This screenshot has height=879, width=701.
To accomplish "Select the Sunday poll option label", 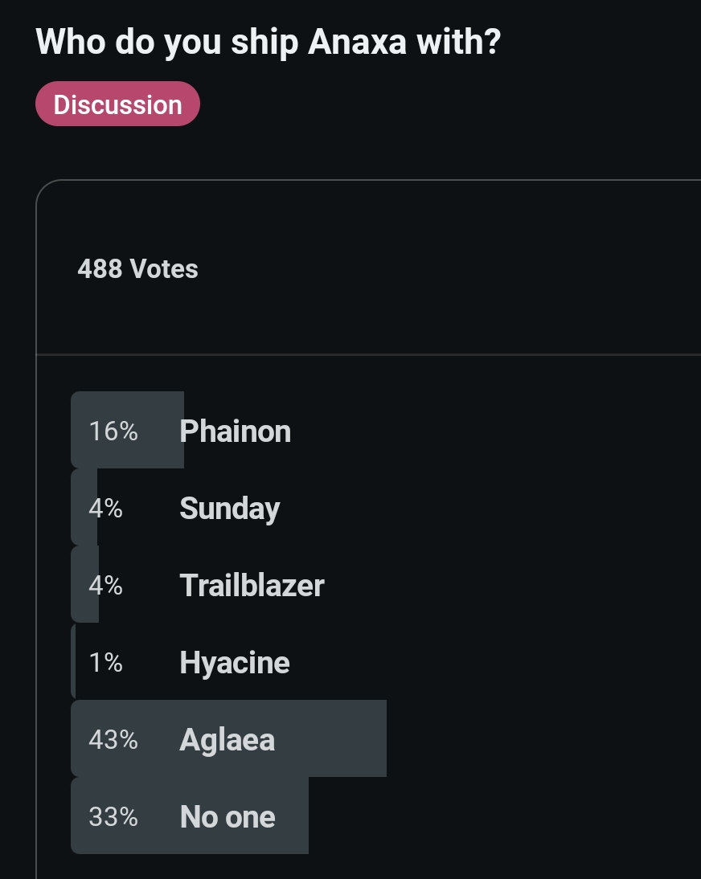I will point(229,509).
